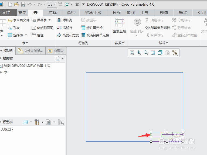The height and width of the screenshot is (155, 207).
Task: Click the model tree list filter icon
Action: 48,122
